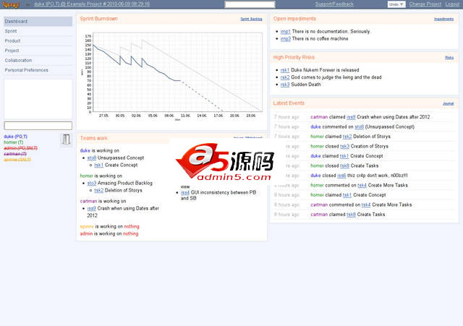Screen dimensions: 463x326
Task: Open the Collaboration menu item
Action: pyautogui.click(x=38, y=60)
